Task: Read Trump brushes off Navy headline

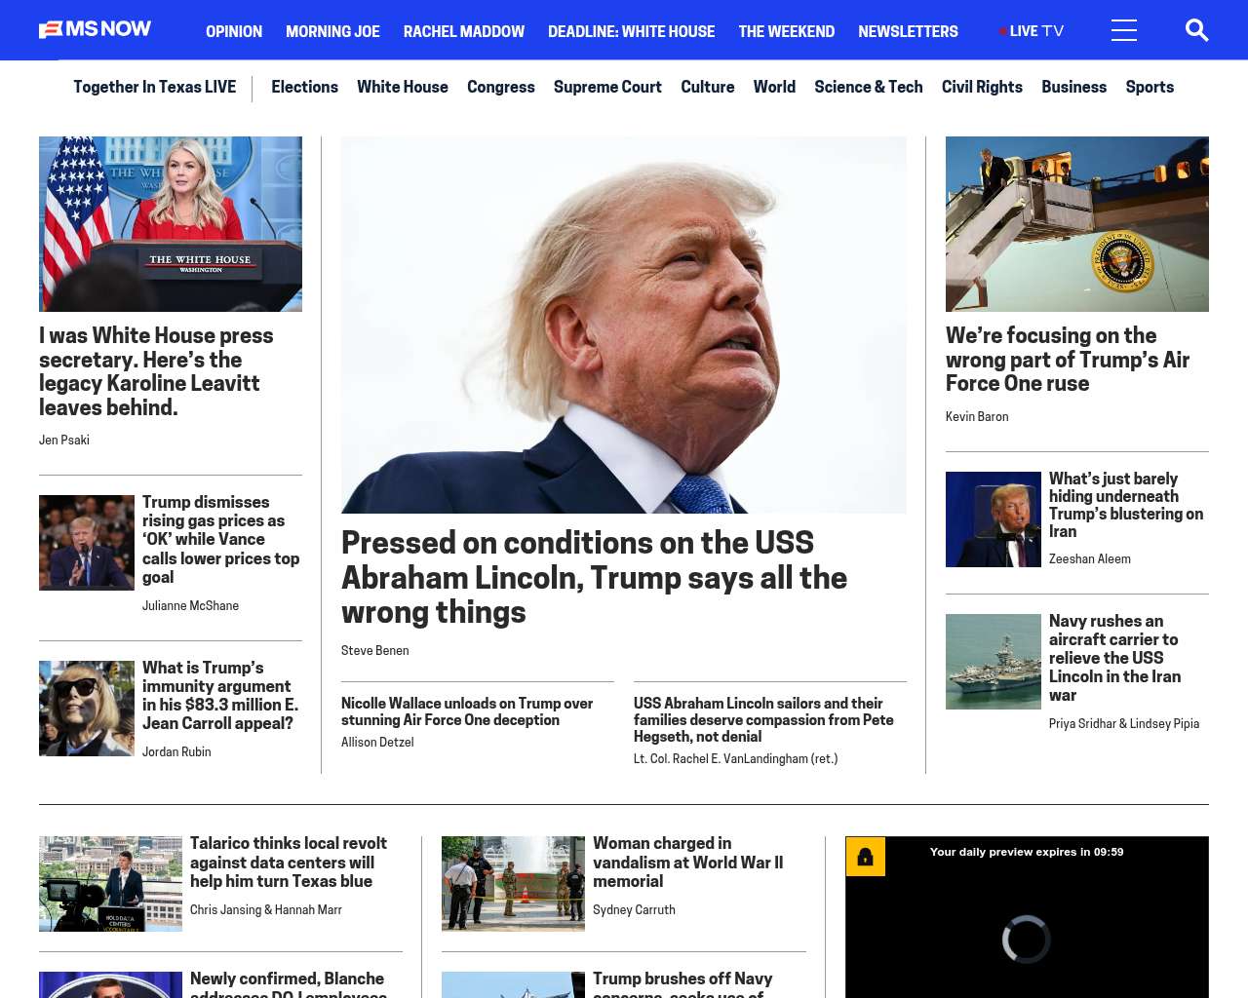Action: (682, 983)
